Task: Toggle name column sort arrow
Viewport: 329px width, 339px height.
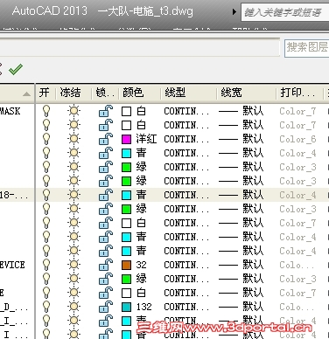Action: (26, 93)
